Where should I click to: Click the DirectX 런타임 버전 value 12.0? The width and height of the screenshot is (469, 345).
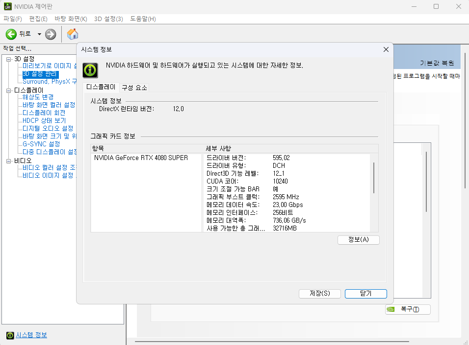coord(178,109)
